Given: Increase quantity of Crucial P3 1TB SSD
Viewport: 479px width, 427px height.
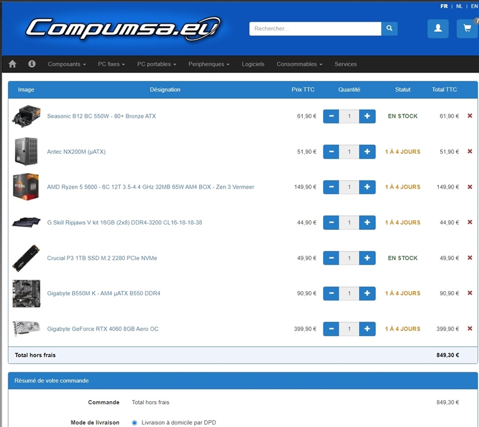Looking at the screenshot, I should [x=367, y=258].
